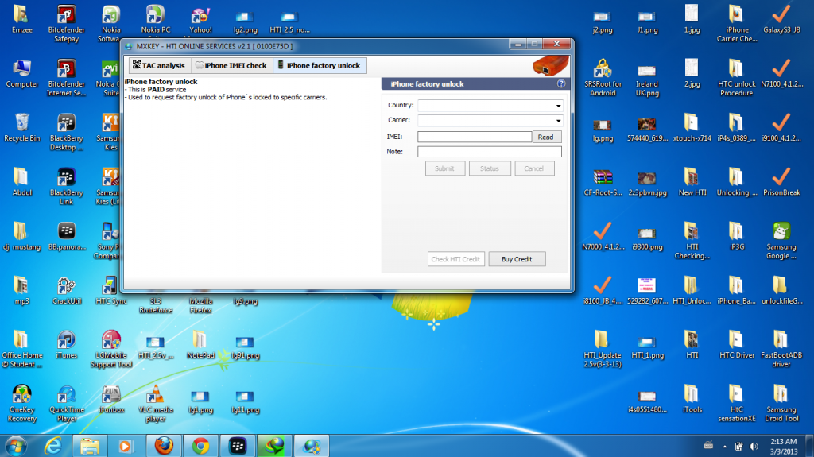
Task: Select the BlackBerry Desktop shortcut
Action: 67,133
